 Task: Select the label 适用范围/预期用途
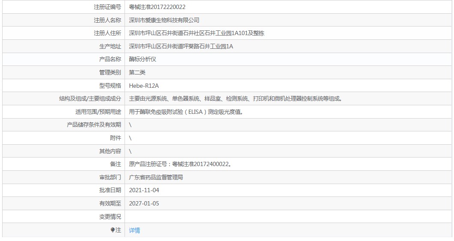pos(98,112)
